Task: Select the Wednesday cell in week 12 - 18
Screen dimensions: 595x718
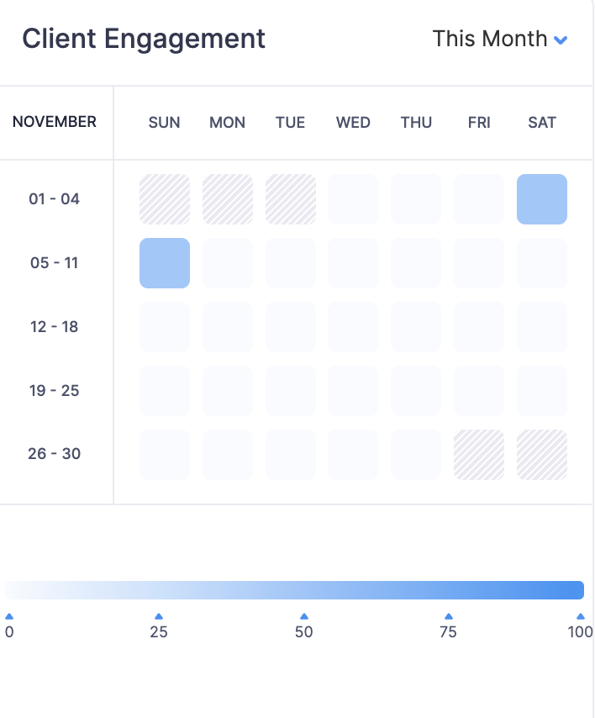Action: tap(353, 327)
